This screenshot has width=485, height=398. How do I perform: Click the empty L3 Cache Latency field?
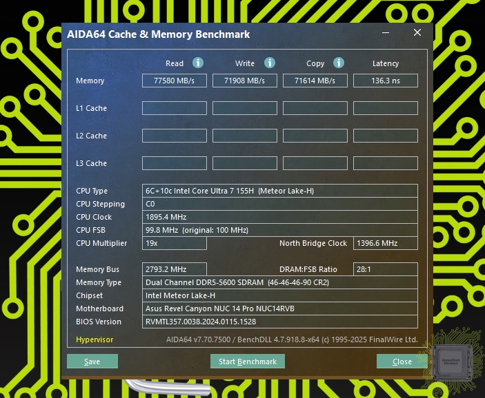coord(386,163)
